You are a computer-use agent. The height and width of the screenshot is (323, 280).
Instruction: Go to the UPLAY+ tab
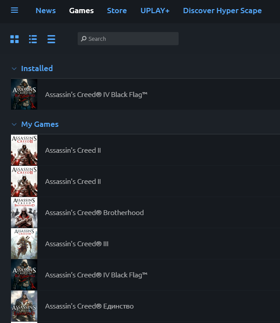click(x=155, y=11)
